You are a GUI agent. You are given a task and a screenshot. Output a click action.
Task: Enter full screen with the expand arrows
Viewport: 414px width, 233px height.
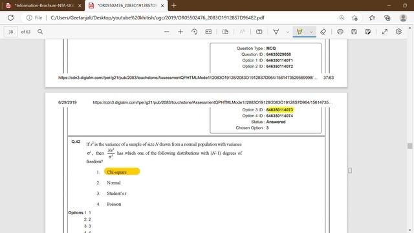click(x=385, y=32)
